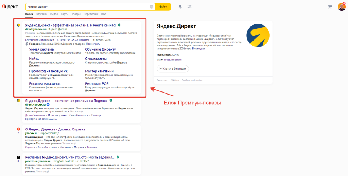The width and height of the screenshot is (348, 176).
Task: Start voice search with the microphone icon
Action: coord(180,7)
